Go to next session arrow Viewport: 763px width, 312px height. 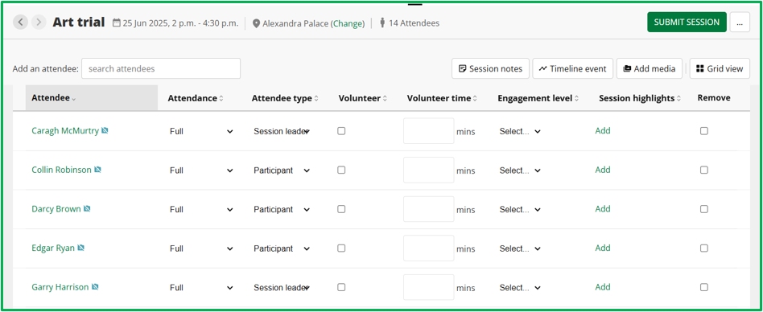coord(39,23)
